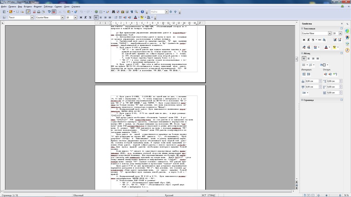Collapse the Абзац section in sidebar

[302, 53]
